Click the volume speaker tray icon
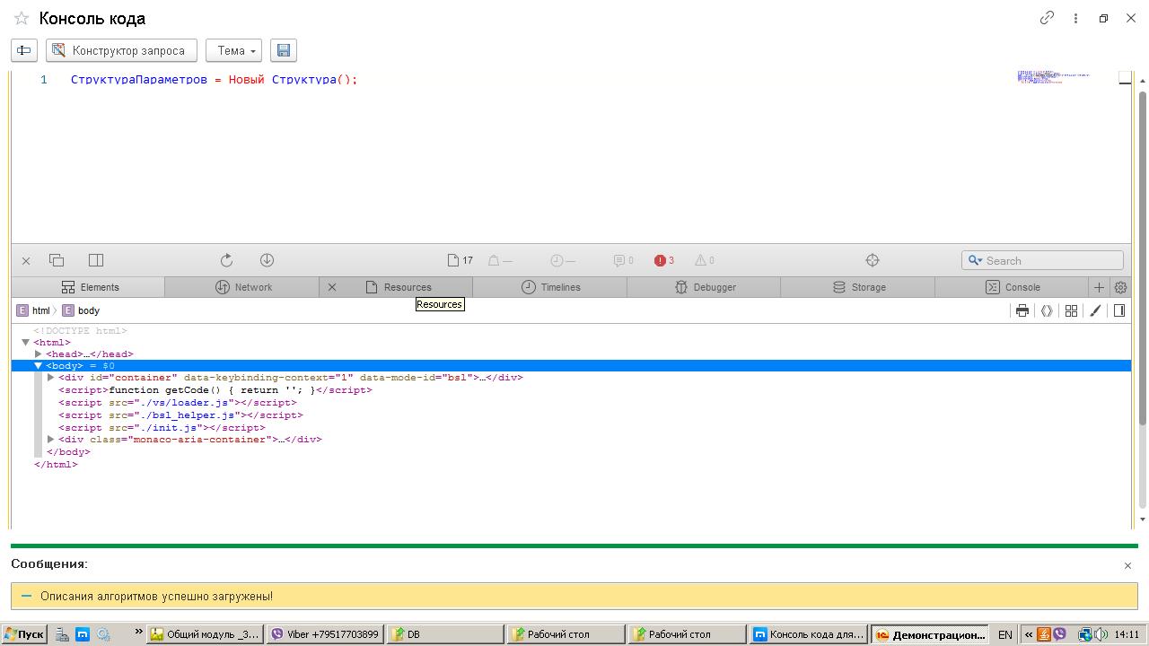1149x646 pixels. pyautogui.click(x=1101, y=635)
